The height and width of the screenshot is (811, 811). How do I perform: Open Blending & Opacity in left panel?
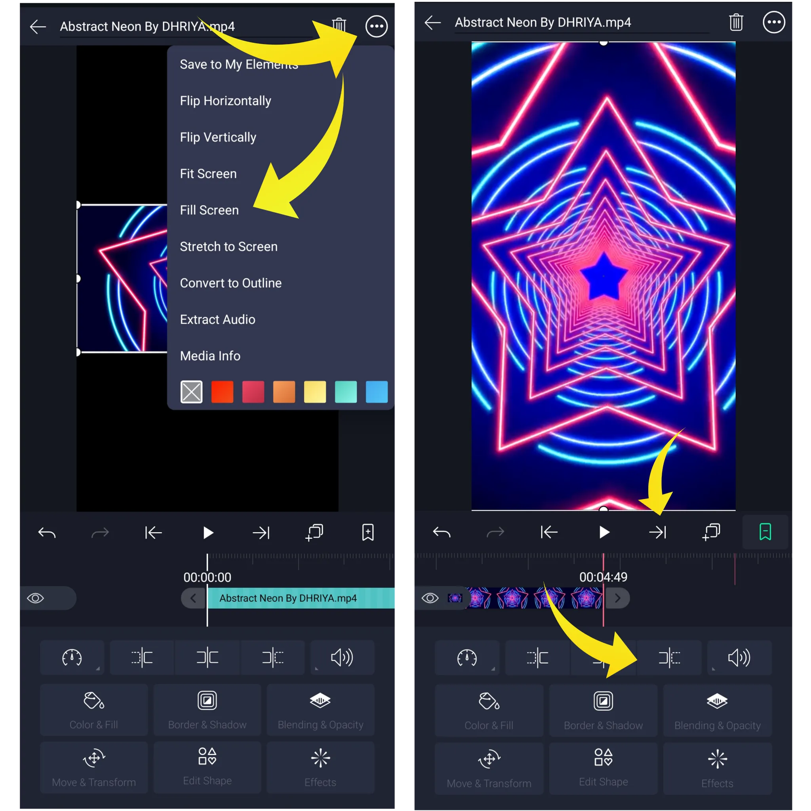[x=320, y=709]
